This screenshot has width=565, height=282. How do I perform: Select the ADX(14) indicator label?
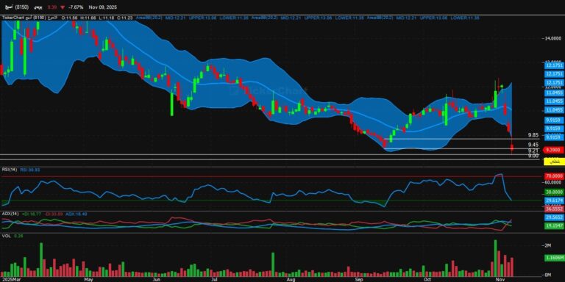tap(10, 214)
